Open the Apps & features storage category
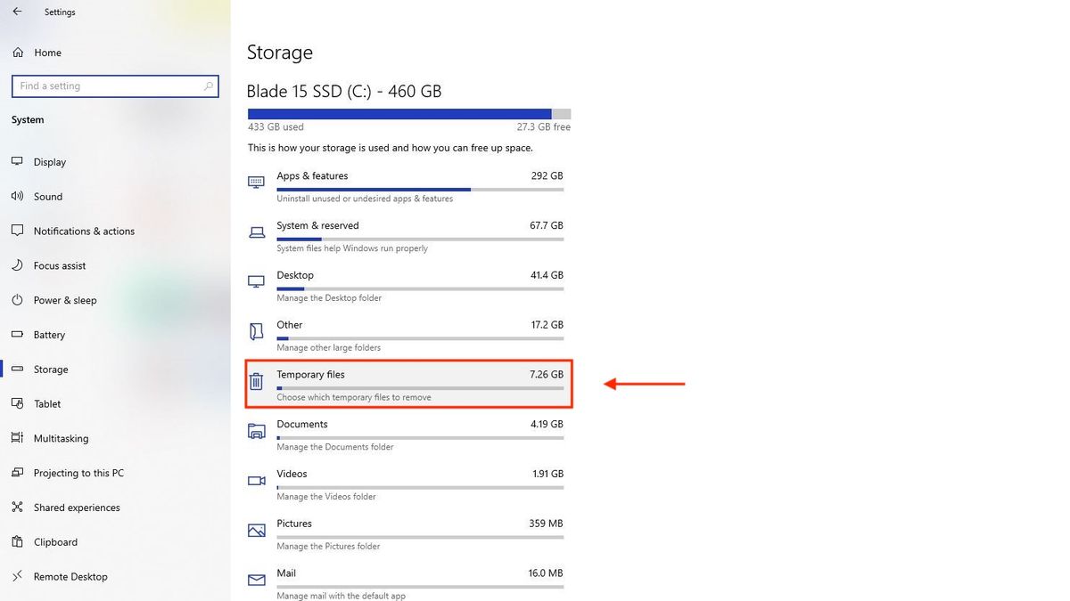 (312, 175)
